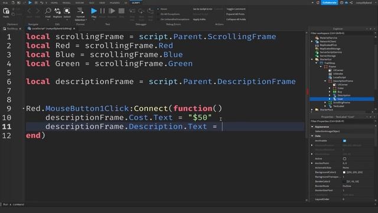Click the Step Into debugger icon
378x213 pixels.
tap(132, 11)
